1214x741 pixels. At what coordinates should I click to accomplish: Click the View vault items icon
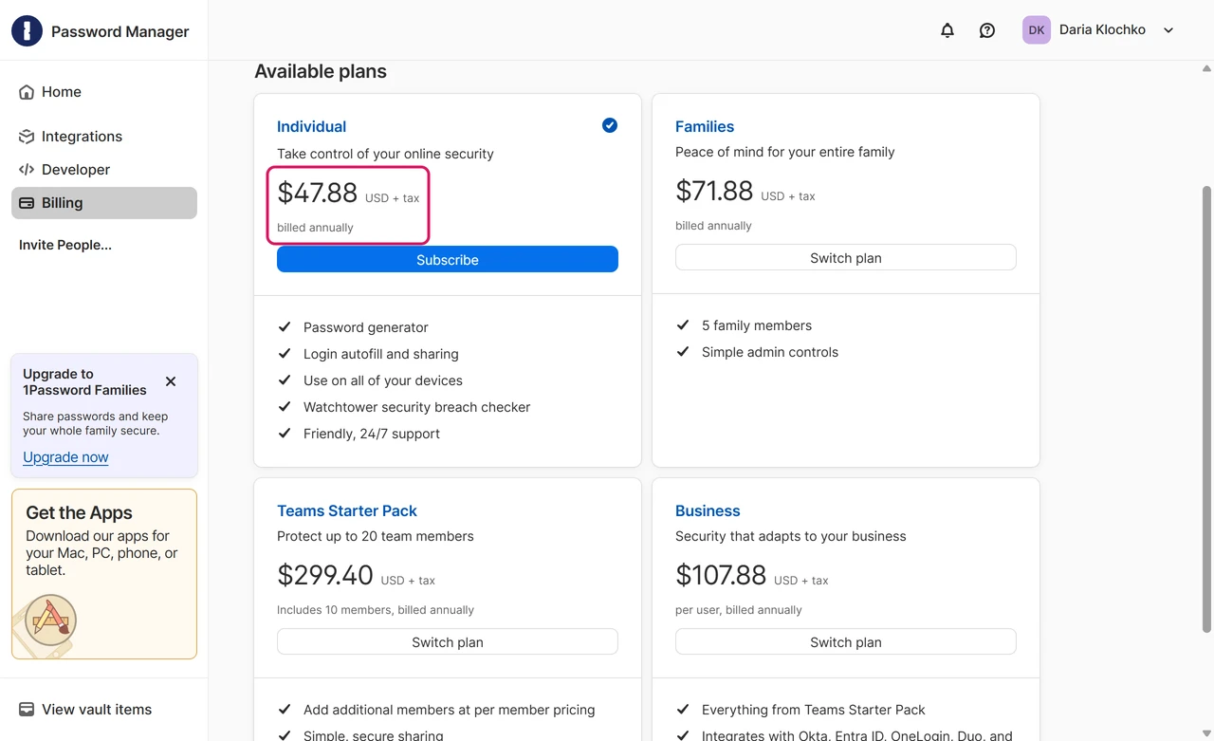click(27, 710)
